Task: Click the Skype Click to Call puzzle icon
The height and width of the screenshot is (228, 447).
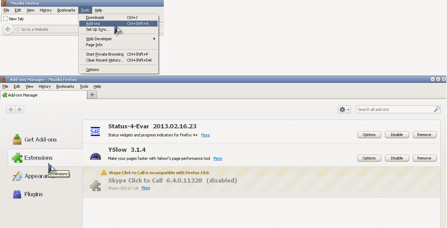Action: [95, 185]
